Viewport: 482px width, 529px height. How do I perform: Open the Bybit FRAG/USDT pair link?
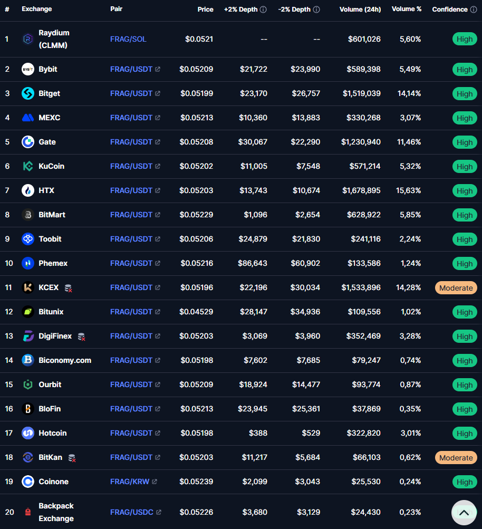click(x=135, y=69)
